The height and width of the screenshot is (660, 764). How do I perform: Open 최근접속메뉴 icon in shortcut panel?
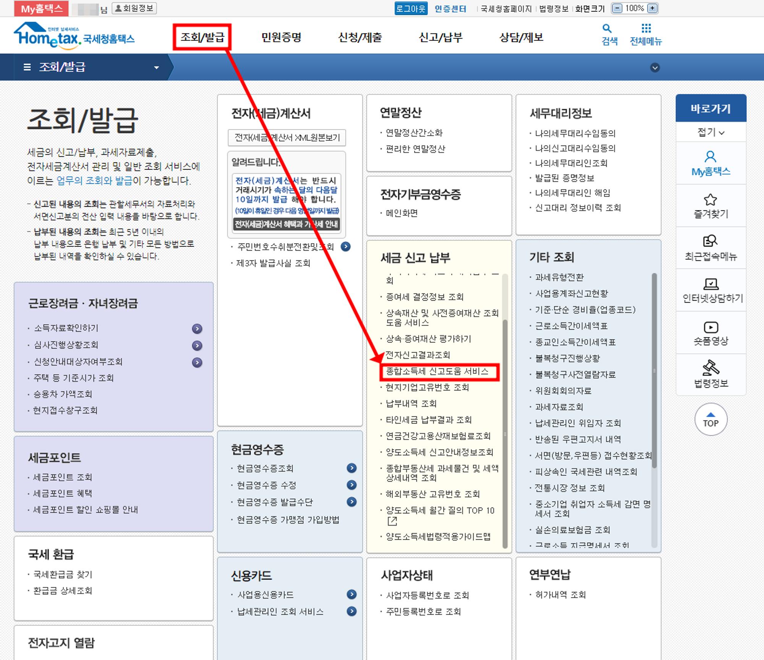pos(710,241)
